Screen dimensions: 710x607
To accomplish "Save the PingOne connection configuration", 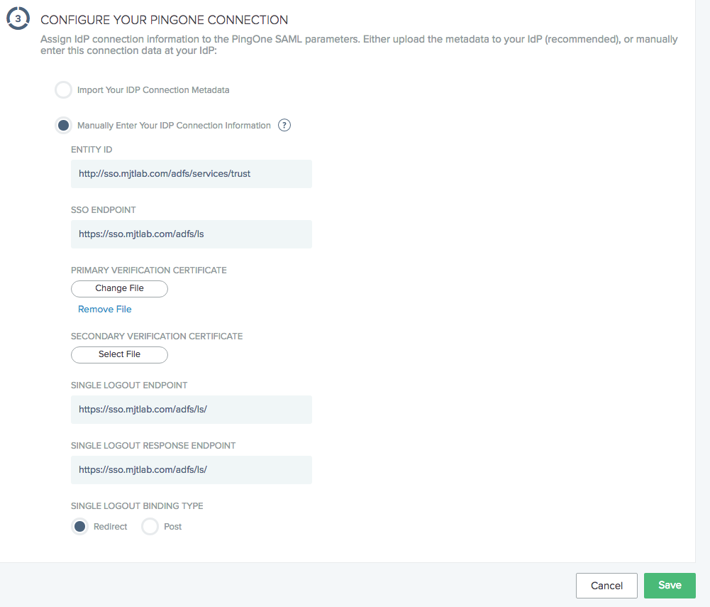I will click(x=669, y=585).
